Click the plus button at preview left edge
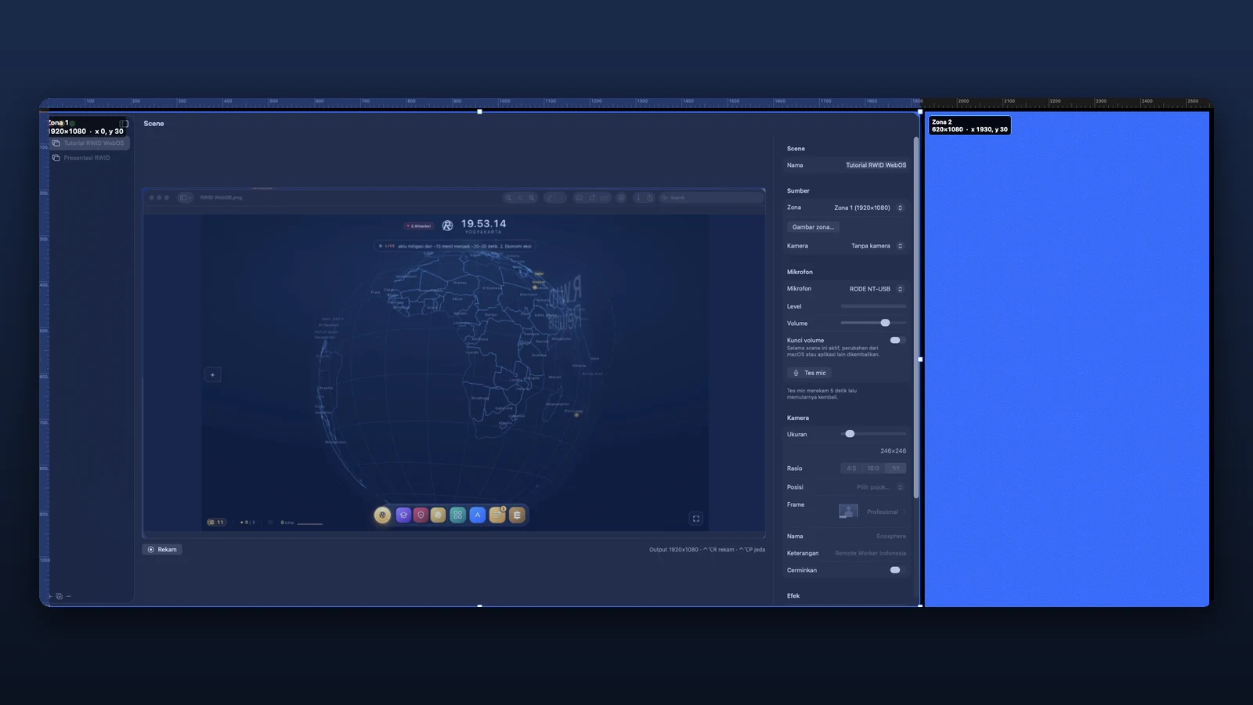 pyautogui.click(x=212, y=375)
